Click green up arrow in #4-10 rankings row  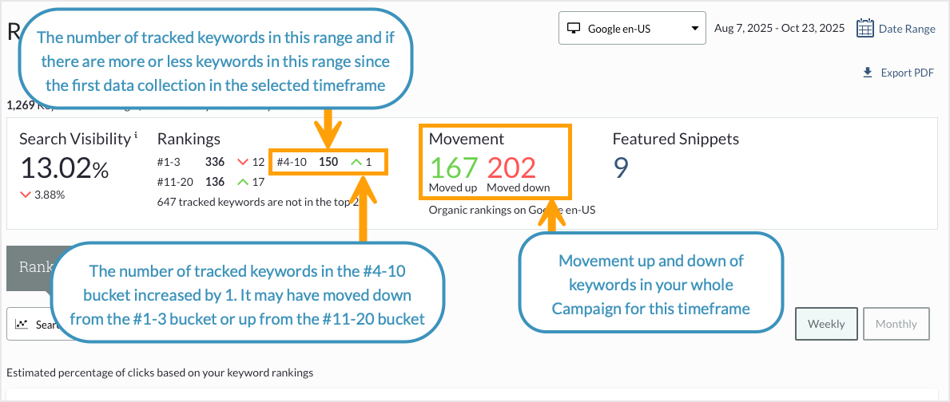(356, 162)
